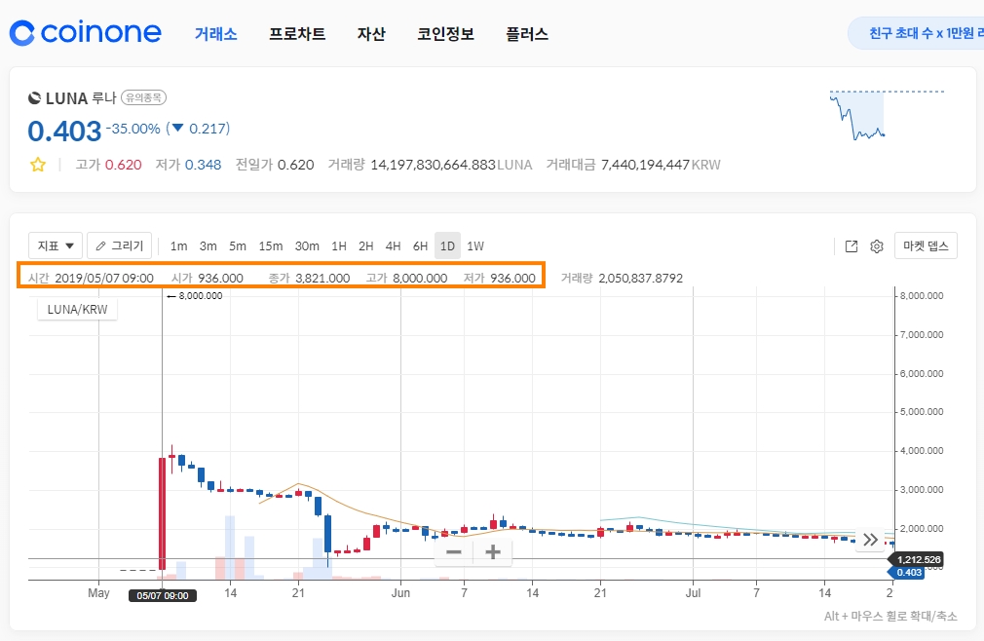Open the LUNA mini price sparkline

point(887,115)
